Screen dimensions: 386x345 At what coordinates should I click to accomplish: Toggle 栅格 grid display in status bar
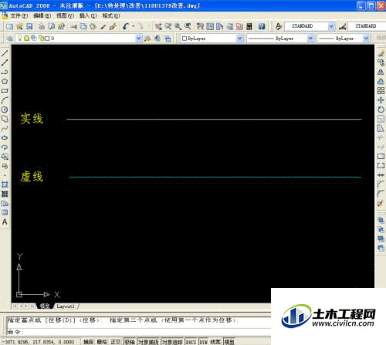point(102,342)
